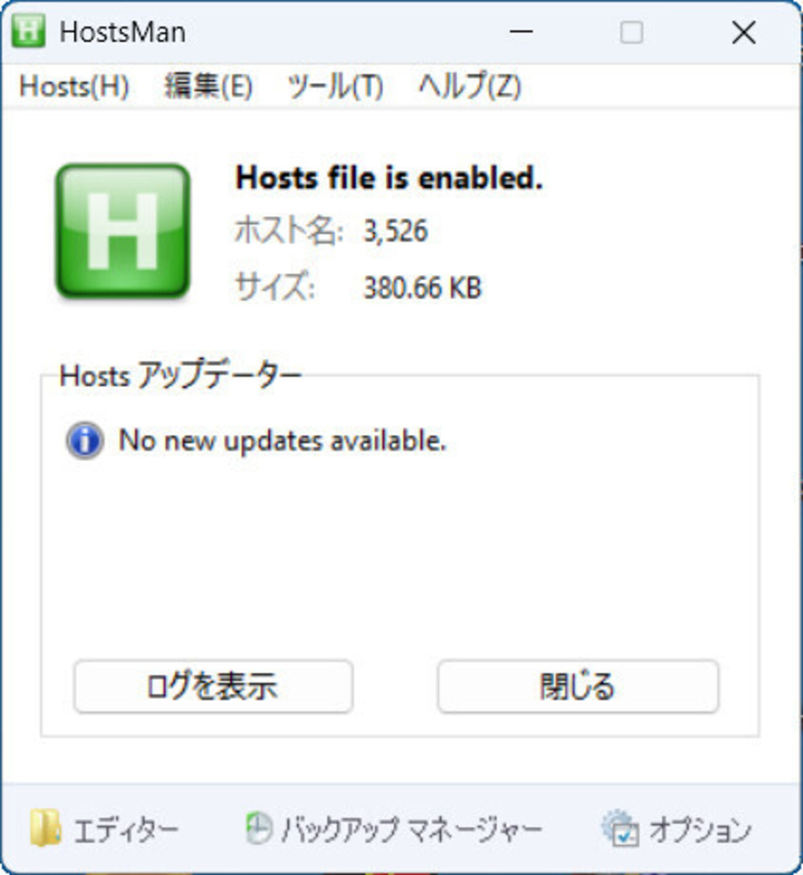Click the blue info icon beside update status

point(85,440)
